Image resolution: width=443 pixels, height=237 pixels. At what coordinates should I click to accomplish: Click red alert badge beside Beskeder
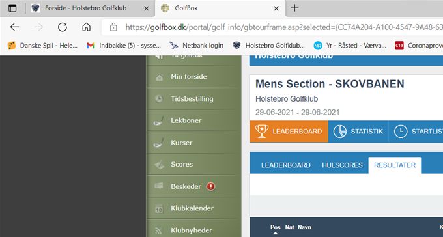(211, 186)
